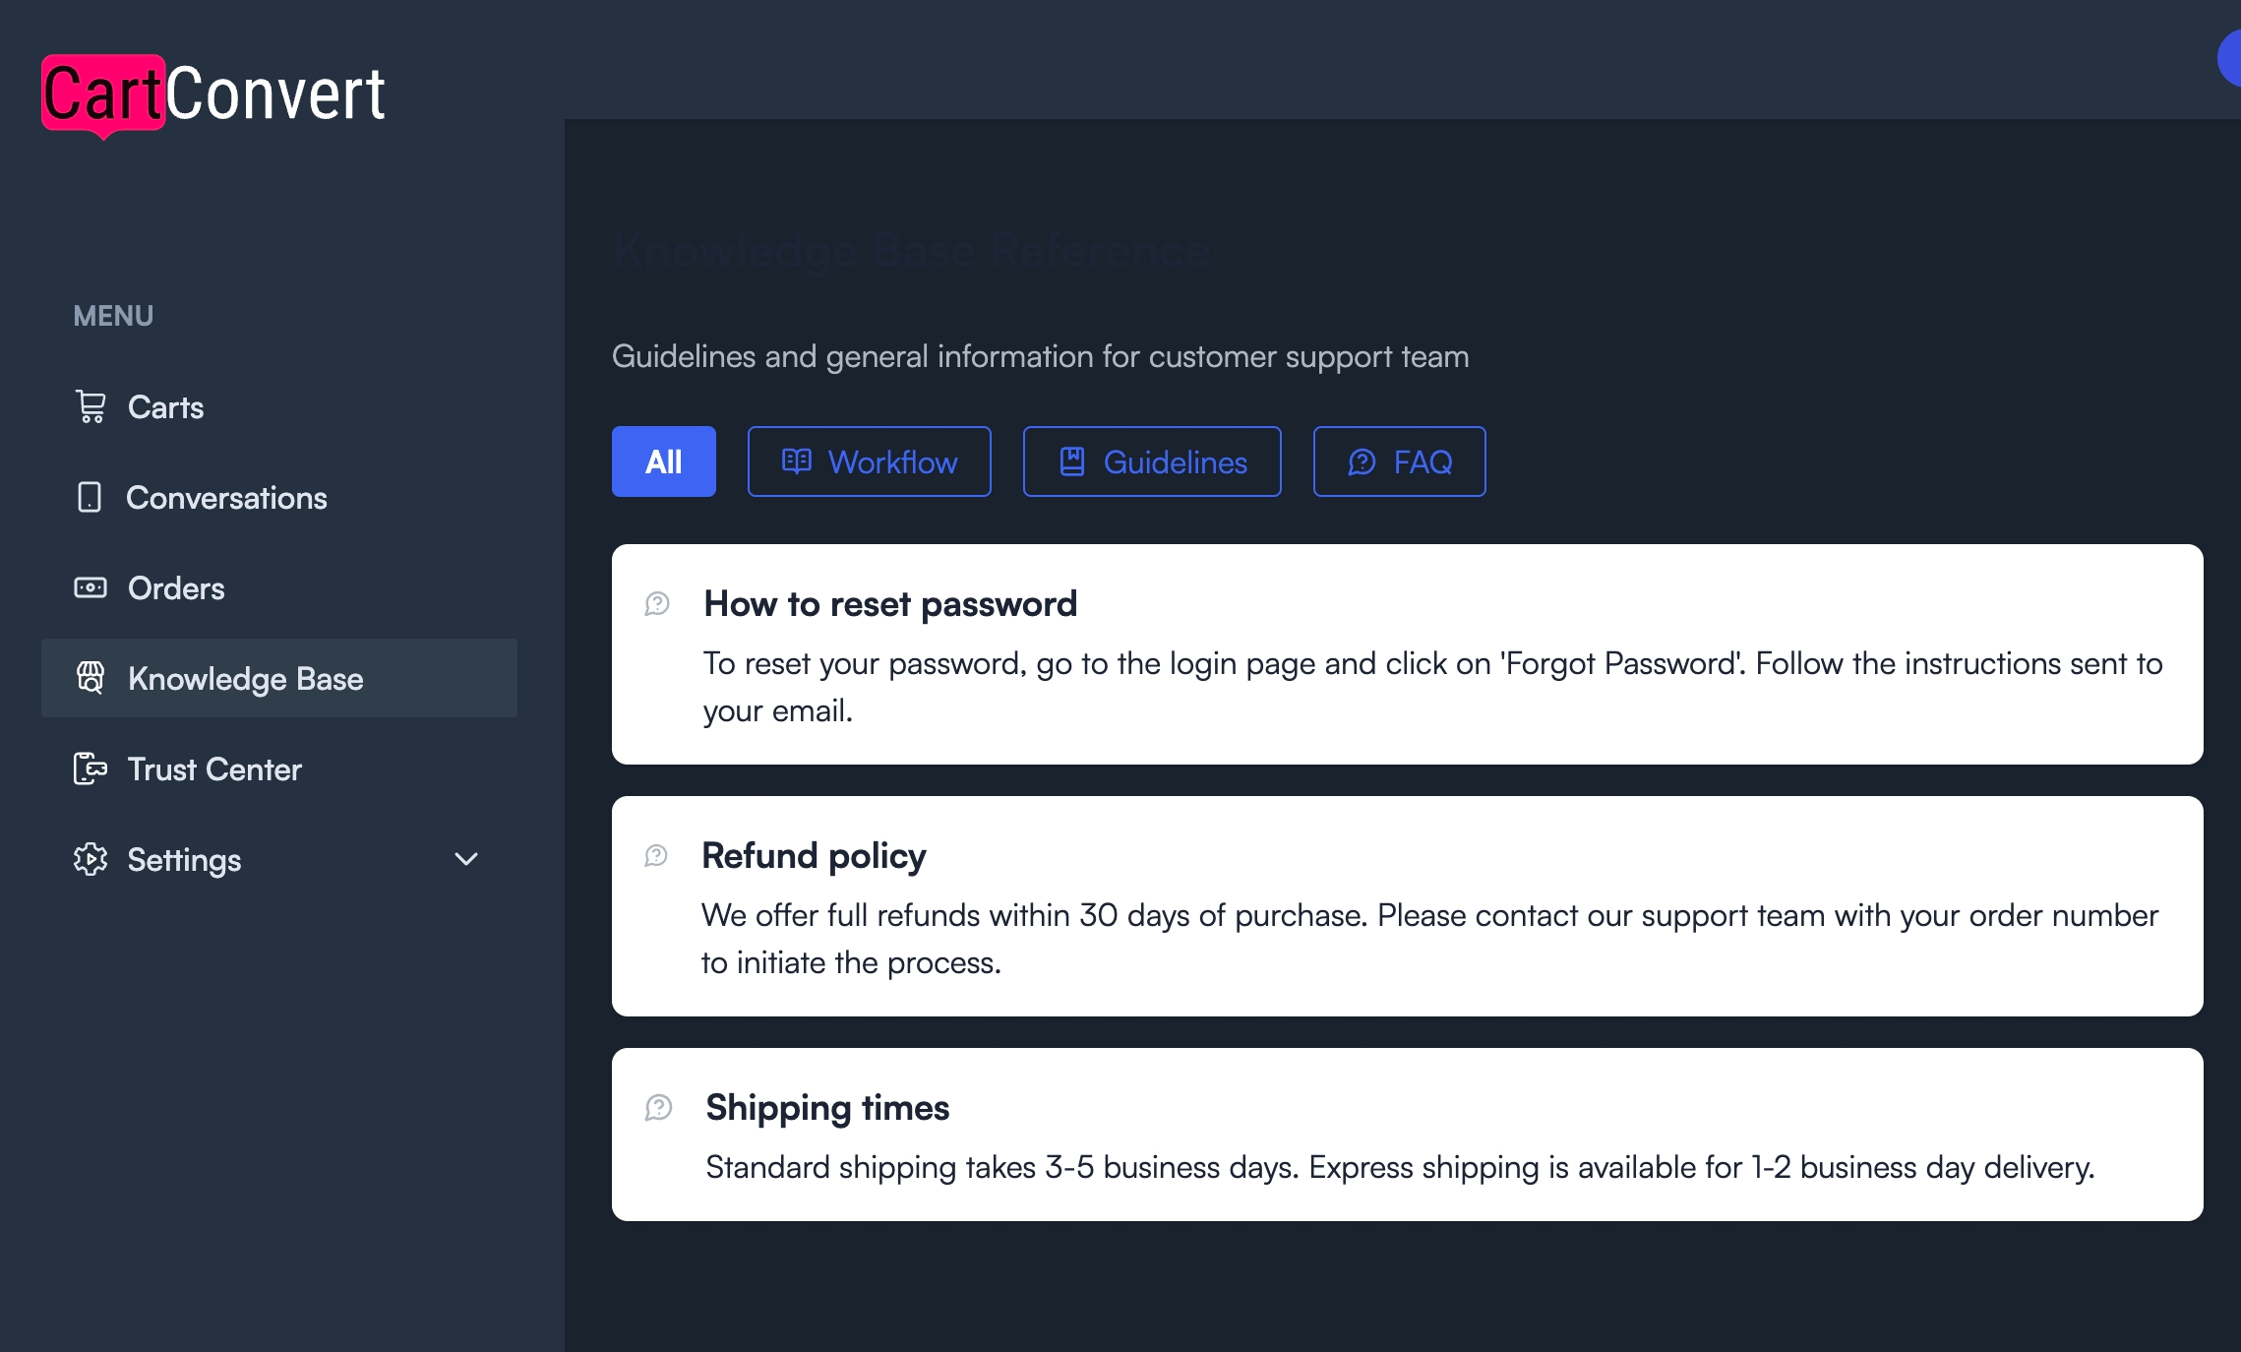Open the Refund policy article card
This screenshot has height=1352, width=2241.
[1408, 906]
